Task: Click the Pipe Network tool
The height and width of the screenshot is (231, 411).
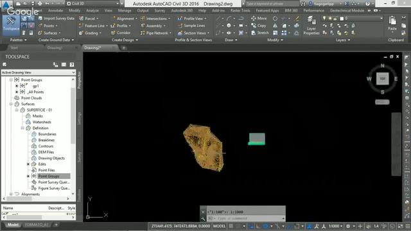Action: (x=155, y=33)
